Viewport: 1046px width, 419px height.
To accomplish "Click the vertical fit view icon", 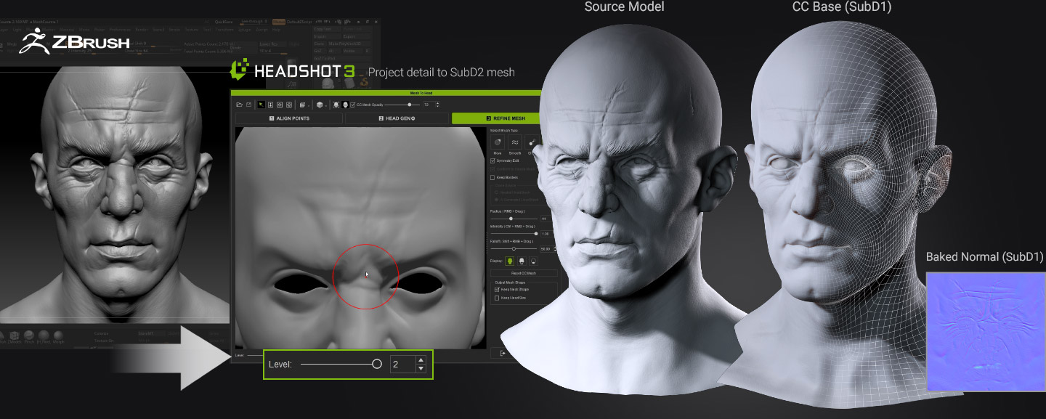I will tap(270, 105).
